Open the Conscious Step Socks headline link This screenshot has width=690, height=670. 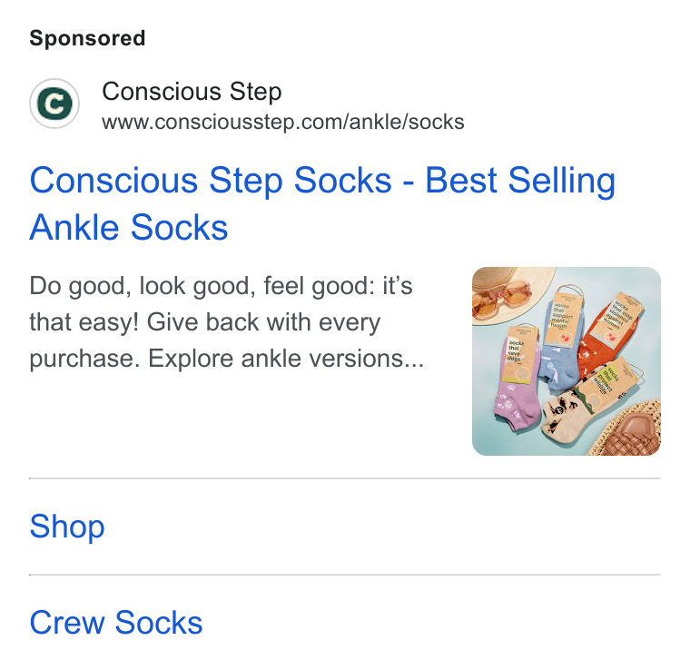(322, 203)
